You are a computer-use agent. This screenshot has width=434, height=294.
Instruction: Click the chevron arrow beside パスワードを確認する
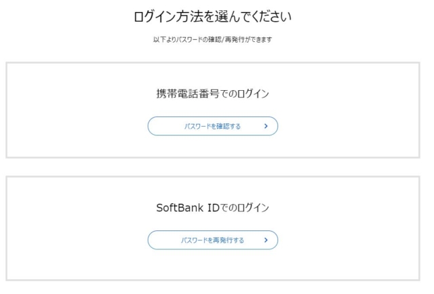point(266,126)
